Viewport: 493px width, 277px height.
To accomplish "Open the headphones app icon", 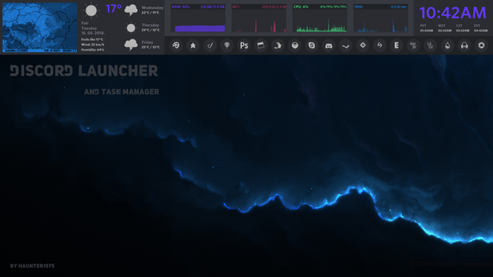I will click(x=464, y=45).
